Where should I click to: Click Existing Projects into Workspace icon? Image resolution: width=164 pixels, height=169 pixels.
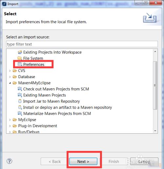coord(20,52)
